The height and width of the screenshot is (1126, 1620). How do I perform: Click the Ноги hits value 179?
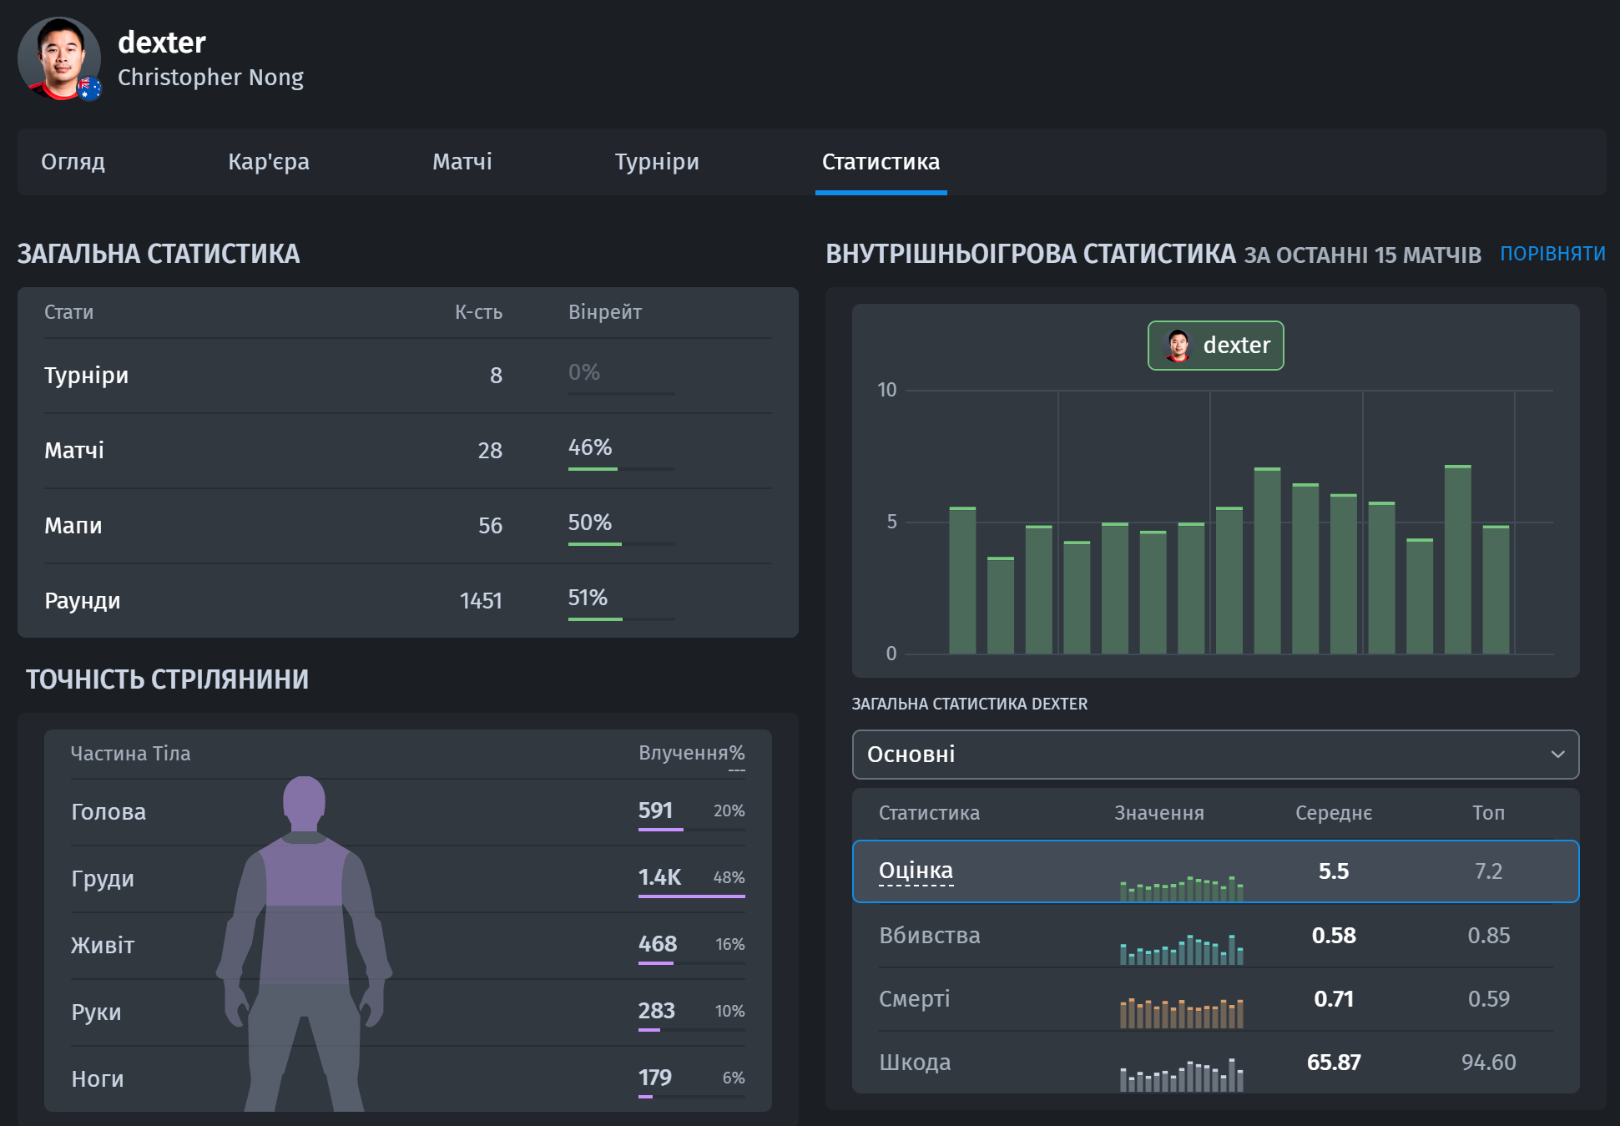click(655, 1078)
